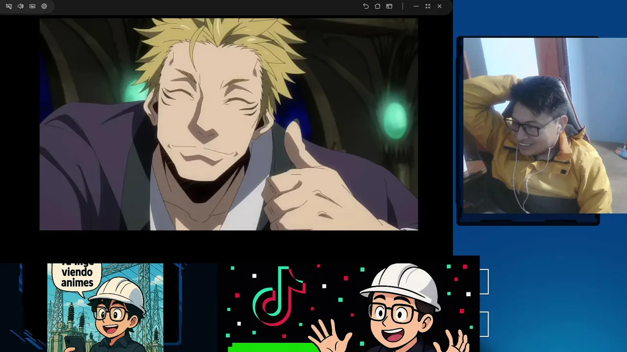Click the green bar below TikTok logo
Screen dimensions: 627x352
(x=273, y=347)
